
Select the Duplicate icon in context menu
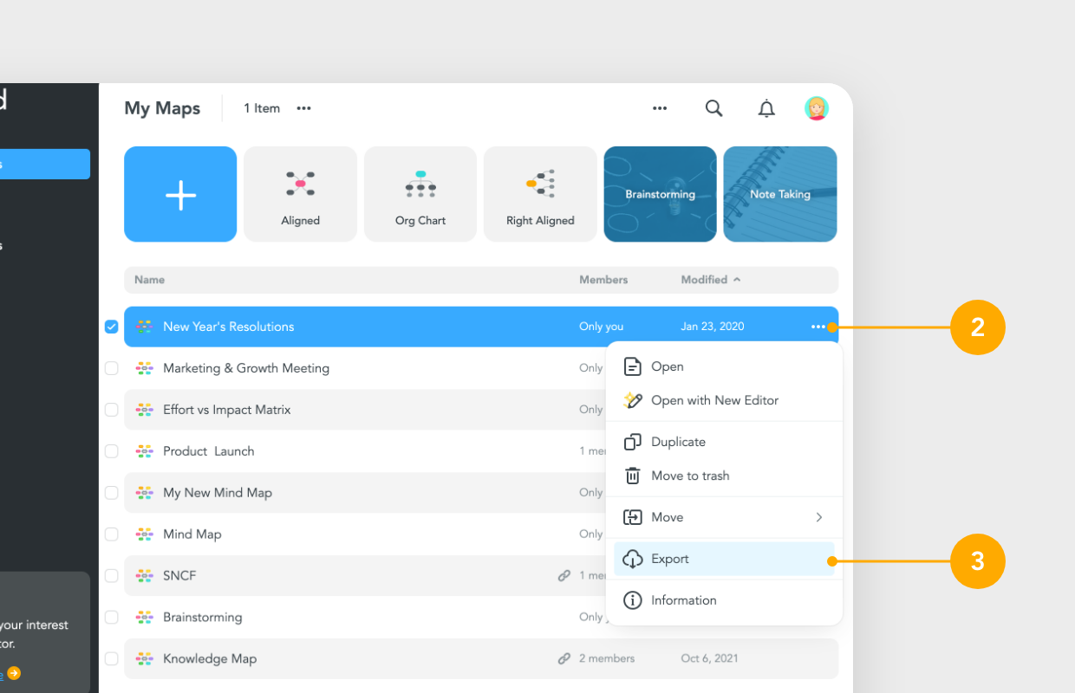click(x=633, y=442)
